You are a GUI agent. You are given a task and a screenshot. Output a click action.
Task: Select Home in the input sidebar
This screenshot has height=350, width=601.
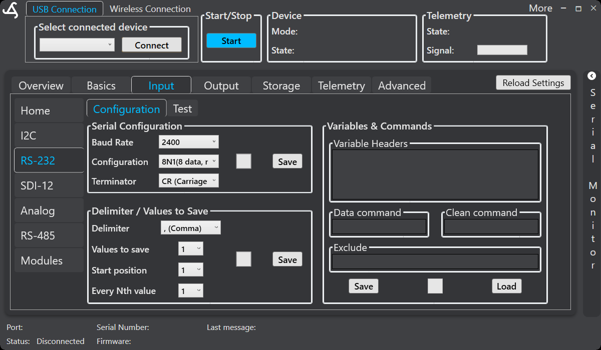[49, 110]
